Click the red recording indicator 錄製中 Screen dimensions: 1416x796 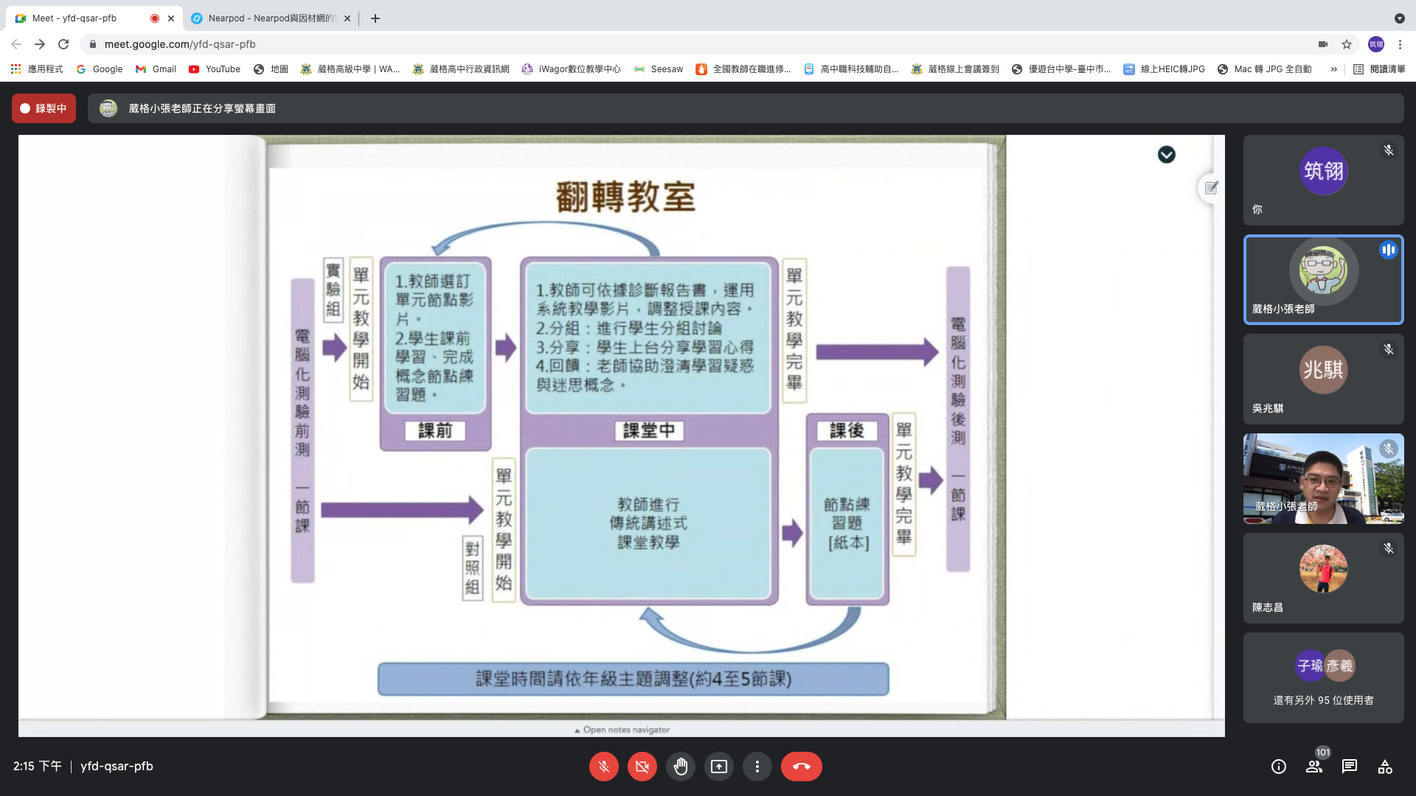44,108
